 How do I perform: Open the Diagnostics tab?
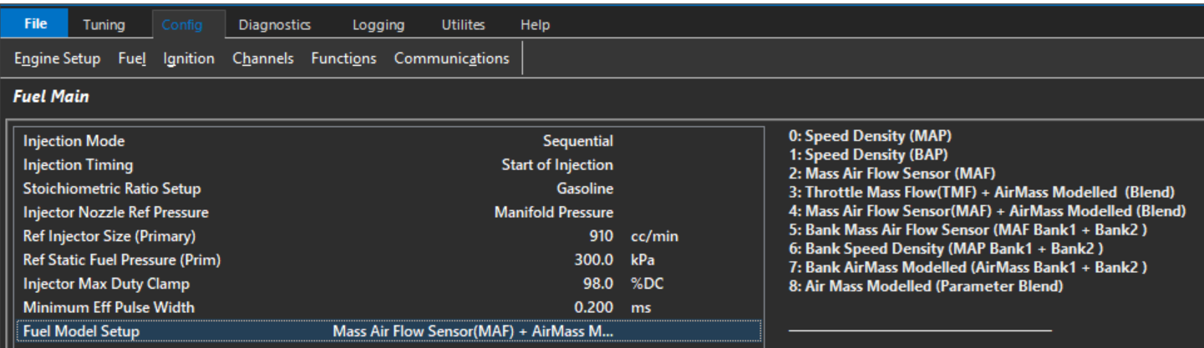(x=275, y=25)
